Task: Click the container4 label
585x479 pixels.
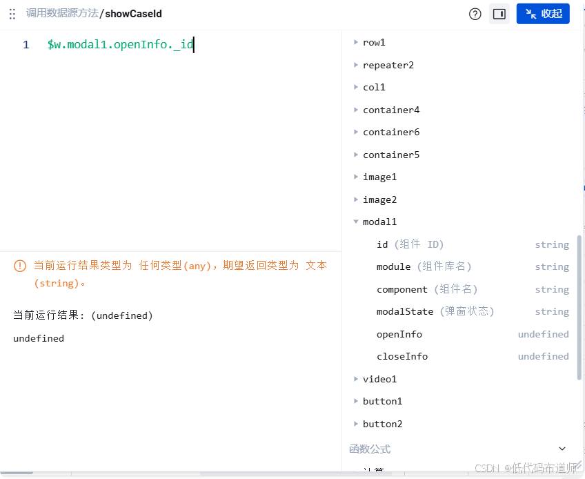Action: tap(391, 110)
